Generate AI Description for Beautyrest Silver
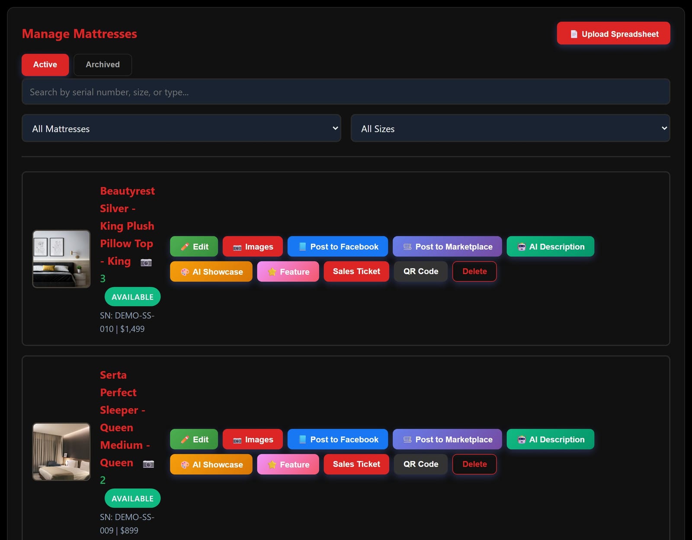 [550, 246]
